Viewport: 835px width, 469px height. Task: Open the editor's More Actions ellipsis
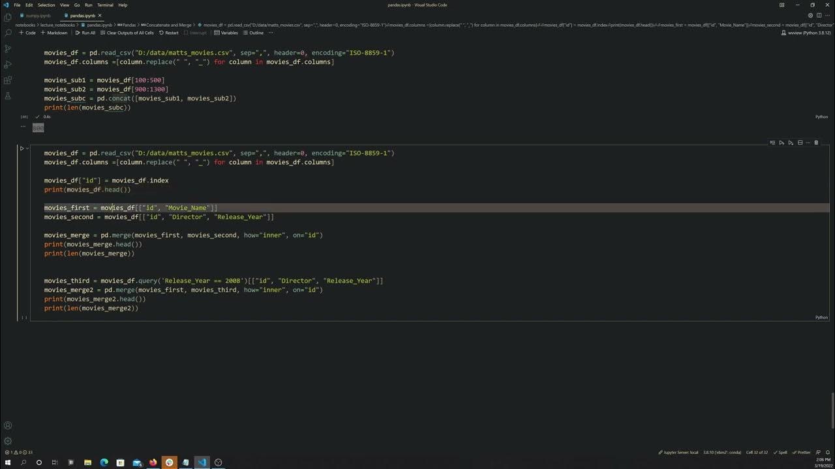pos(827,15)
